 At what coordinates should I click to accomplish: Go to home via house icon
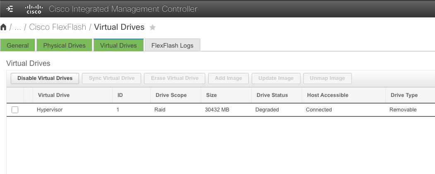3,27
